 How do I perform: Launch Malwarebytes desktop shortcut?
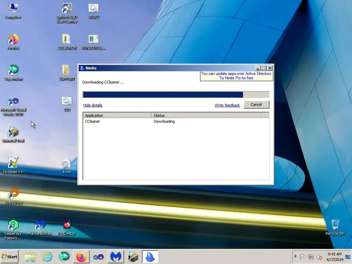click(40, 228)
